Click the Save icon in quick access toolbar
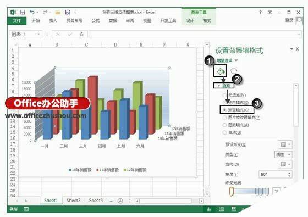This screenshot has height=217, width=308. click(23, 12)
